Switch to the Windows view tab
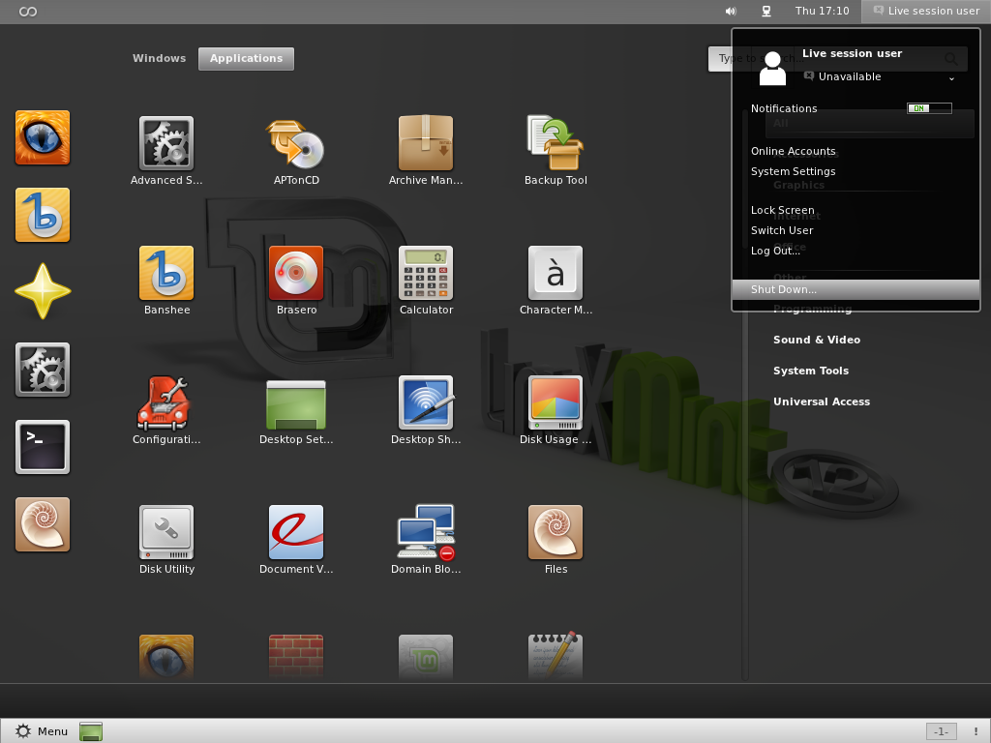Screen dimensions: 991x743 (x=160, y=58)
